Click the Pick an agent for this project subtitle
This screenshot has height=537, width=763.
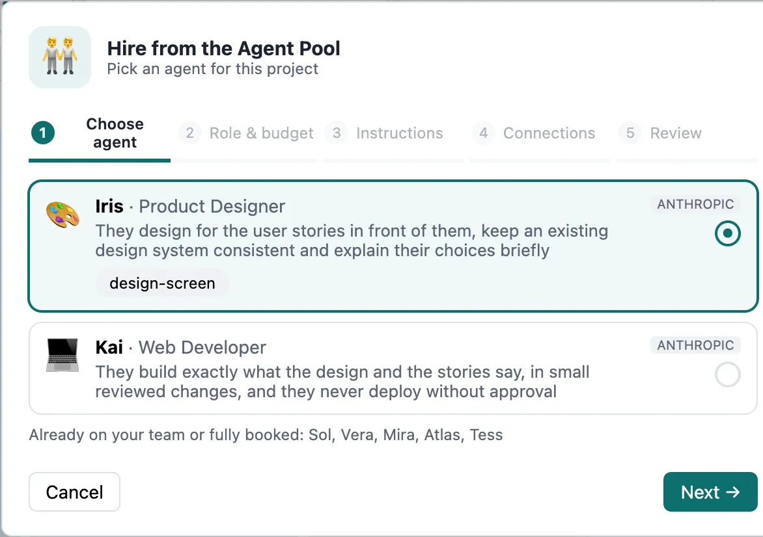[x=213, y=69]
